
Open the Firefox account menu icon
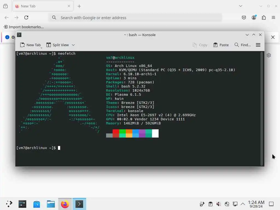[254, 17]
